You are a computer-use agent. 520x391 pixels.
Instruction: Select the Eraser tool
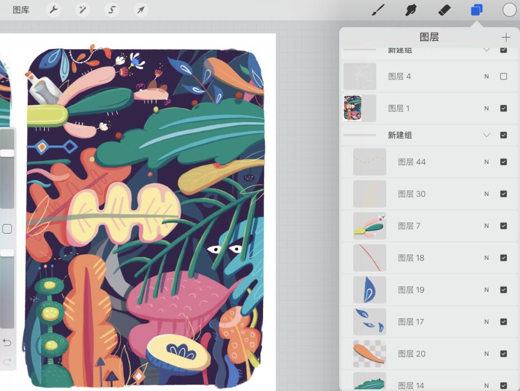click(x=444, y=10)
